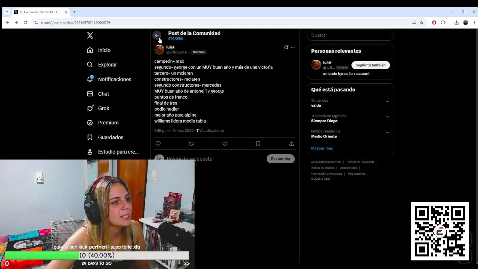Open the valdo trend
The image size is (478, 269).
316,106
